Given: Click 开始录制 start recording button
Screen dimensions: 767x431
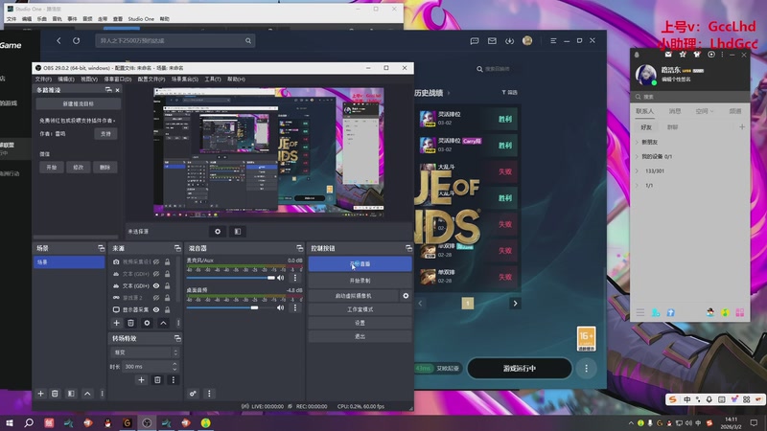Looking at the screenshot, I should click(360, 281).
